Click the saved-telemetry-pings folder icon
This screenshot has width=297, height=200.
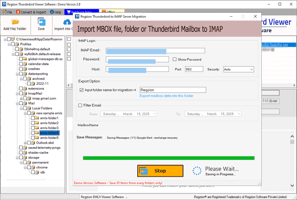[25, 147]
